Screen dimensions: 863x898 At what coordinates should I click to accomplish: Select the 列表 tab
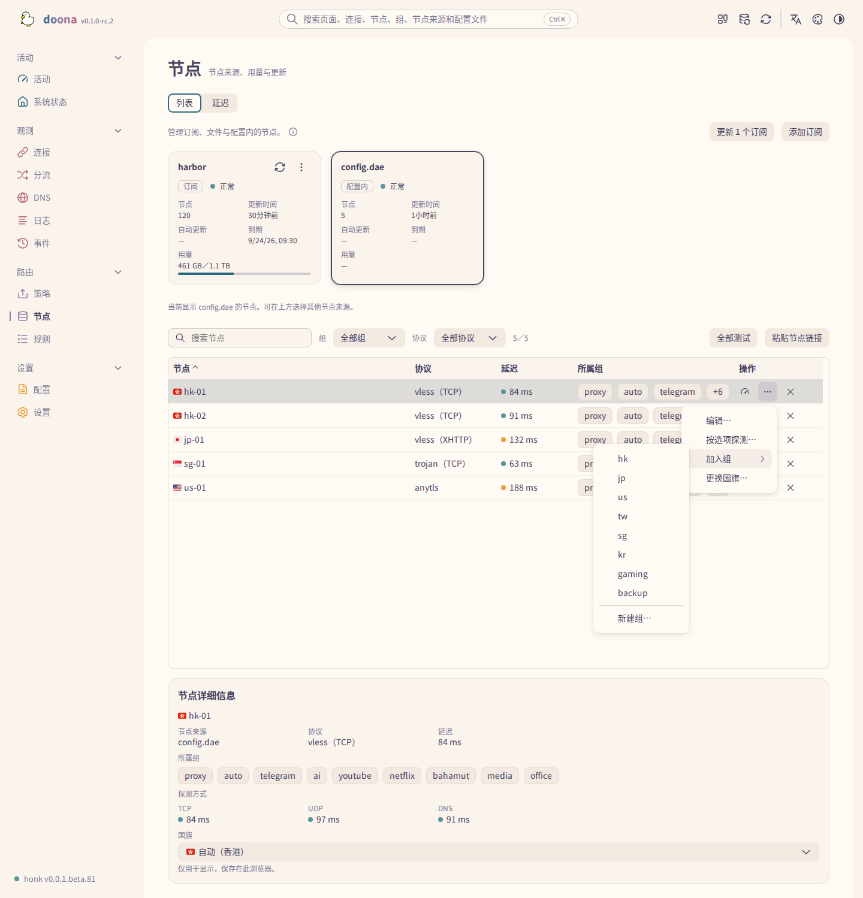[x=185, y=103]
